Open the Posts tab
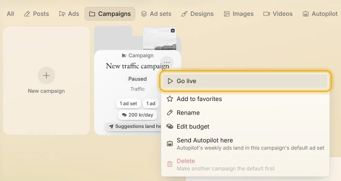The width and height of the screenshot is (341, 181). click(x=37, y=14)
